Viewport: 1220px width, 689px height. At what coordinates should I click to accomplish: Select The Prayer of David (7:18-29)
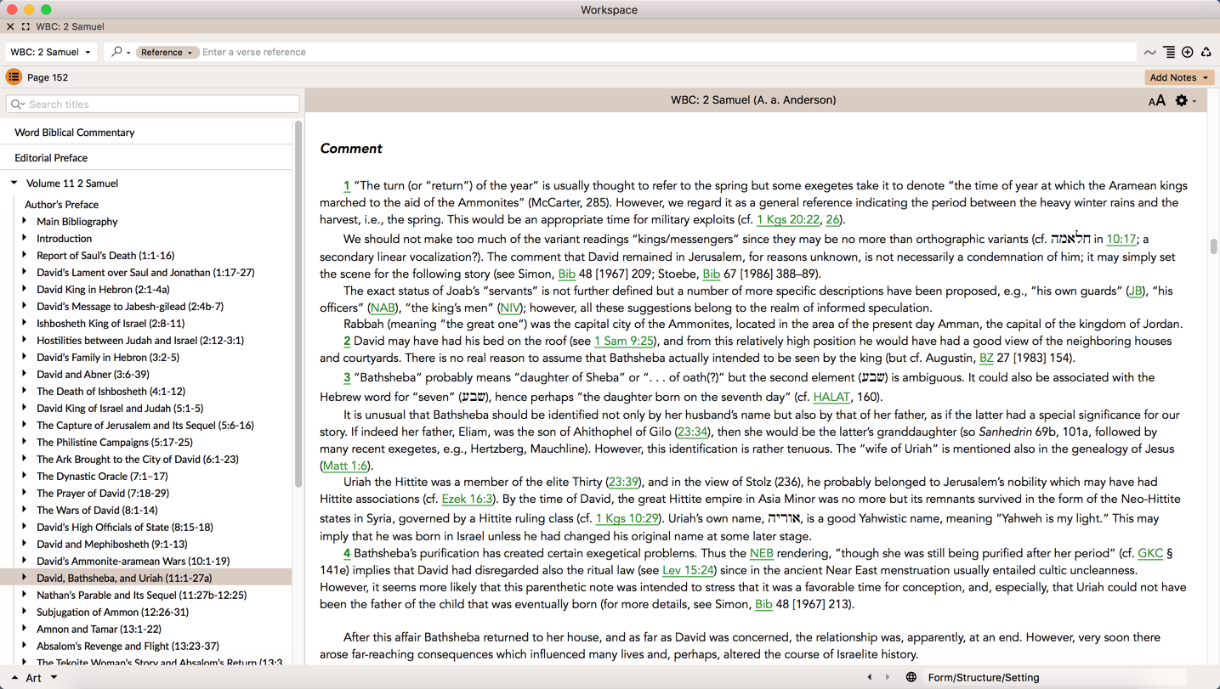pyautogui.click(x=103, y=494)
